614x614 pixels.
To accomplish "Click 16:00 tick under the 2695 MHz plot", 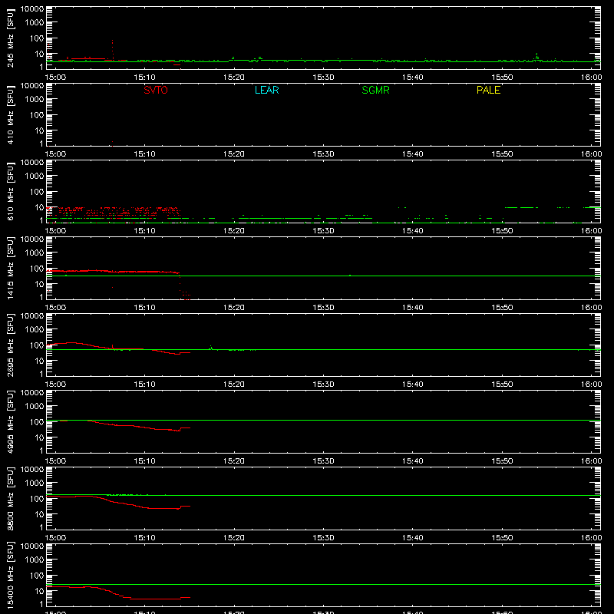I will point(591,385).
